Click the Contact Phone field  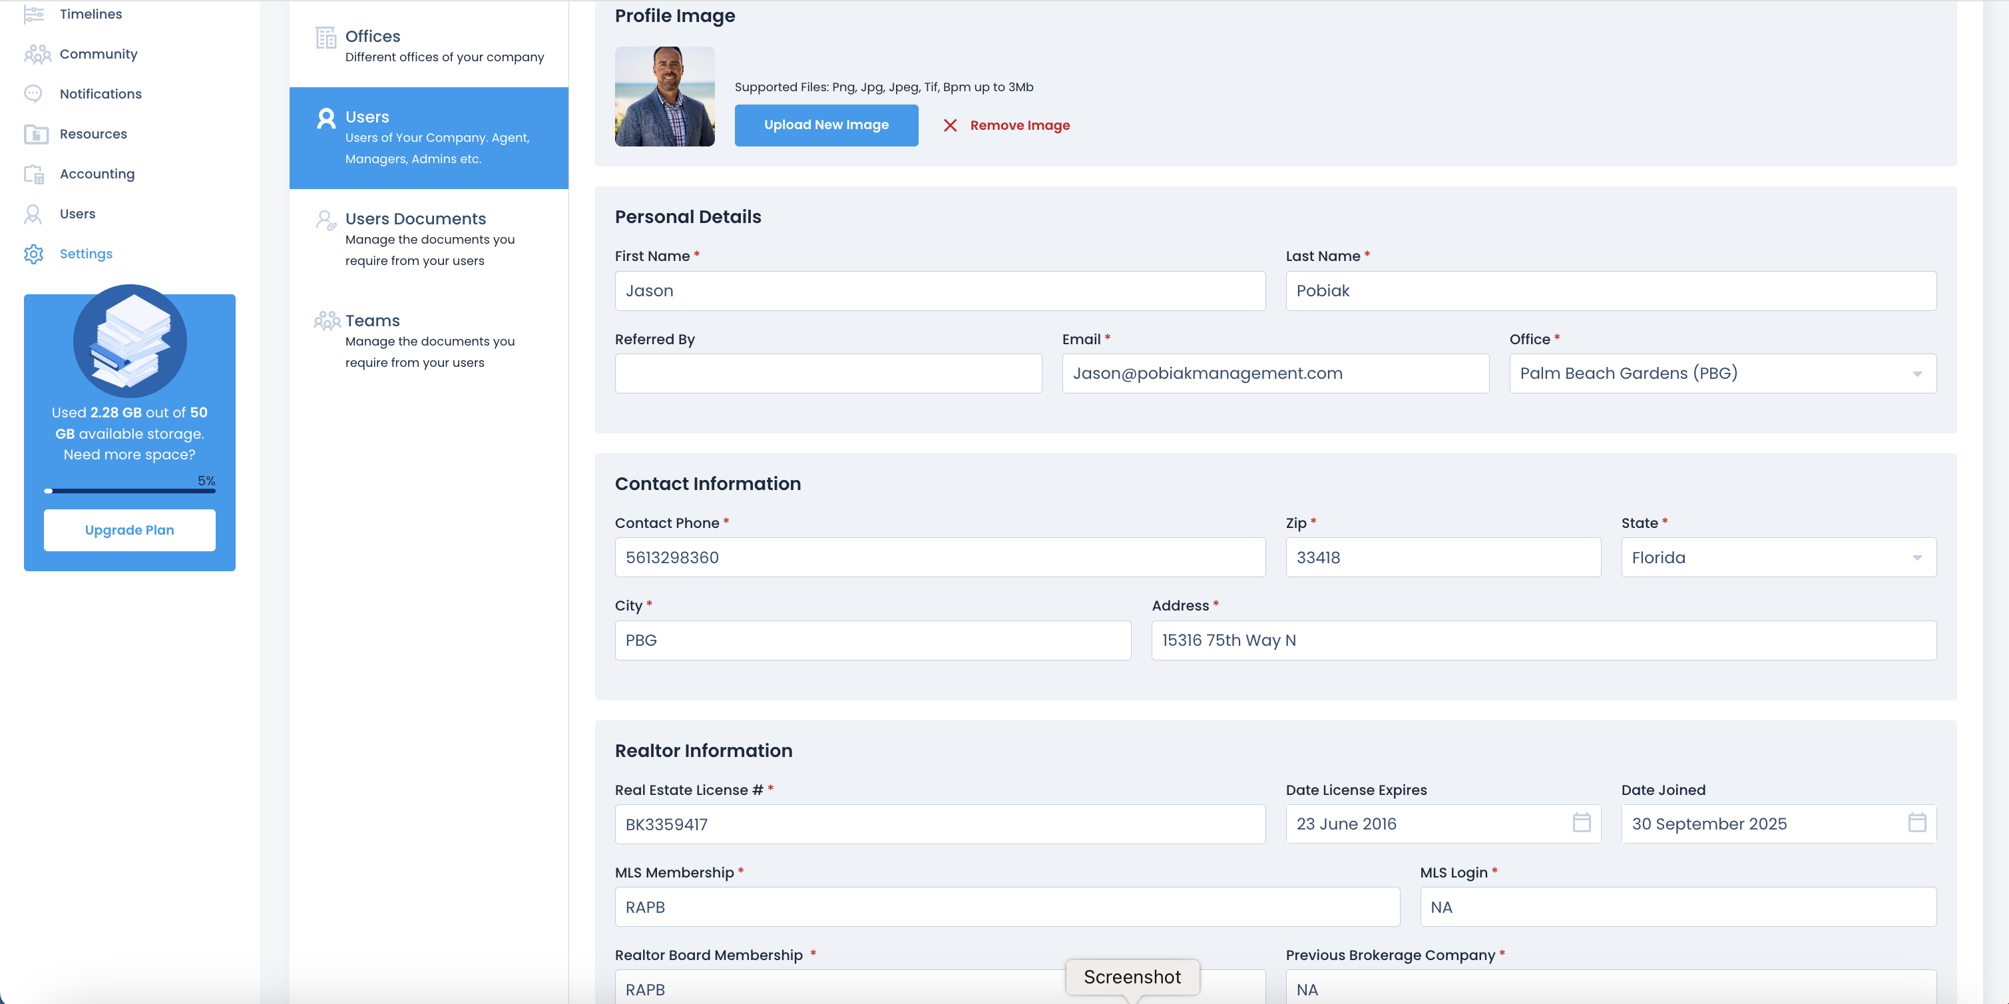click(940, 558)
